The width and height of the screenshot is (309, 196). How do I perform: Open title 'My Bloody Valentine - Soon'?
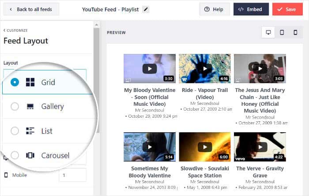(150, 97)
